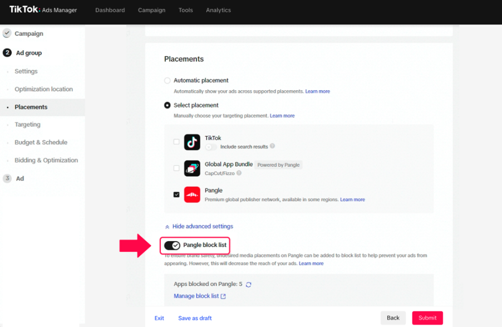Click the Apps blocked on Pangle: 5 text

[x=208, y=284]
